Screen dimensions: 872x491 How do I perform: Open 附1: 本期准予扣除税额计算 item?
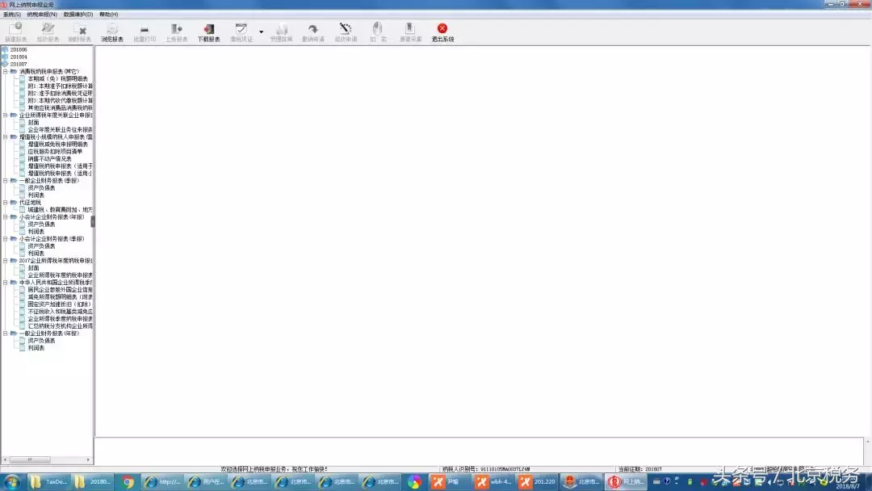click(x=60, y=86)
